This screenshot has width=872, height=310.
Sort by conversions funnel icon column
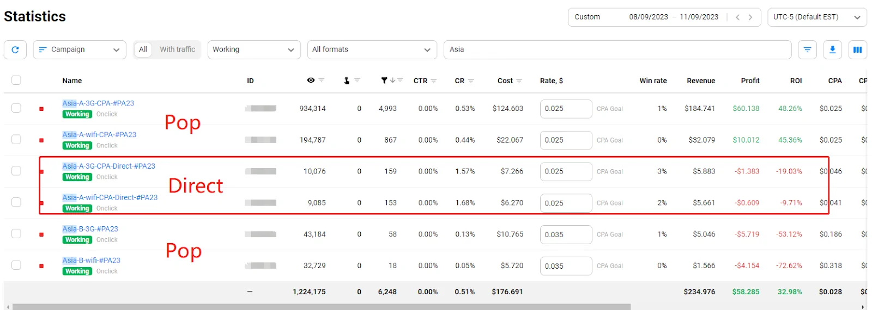[x=384, y=80]
